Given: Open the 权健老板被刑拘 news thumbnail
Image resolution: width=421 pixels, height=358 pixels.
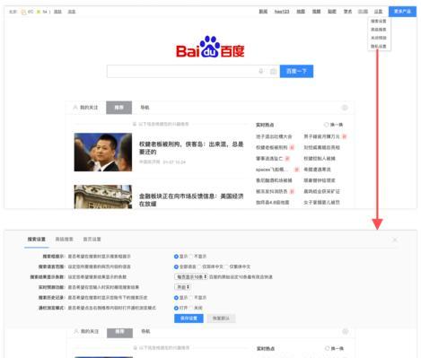Looking at the screenshot, I should 103,153.
